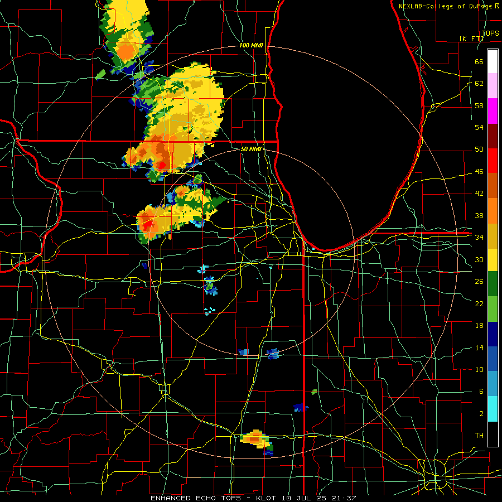Viewport: 502px width, 502px height.
Task: Click the navy blue legend swatch
Action: click(x=493, y=334)
